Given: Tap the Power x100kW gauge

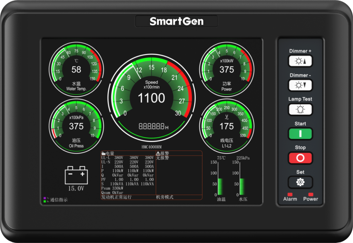Looking at the screenshot, I should click(227, 70).
